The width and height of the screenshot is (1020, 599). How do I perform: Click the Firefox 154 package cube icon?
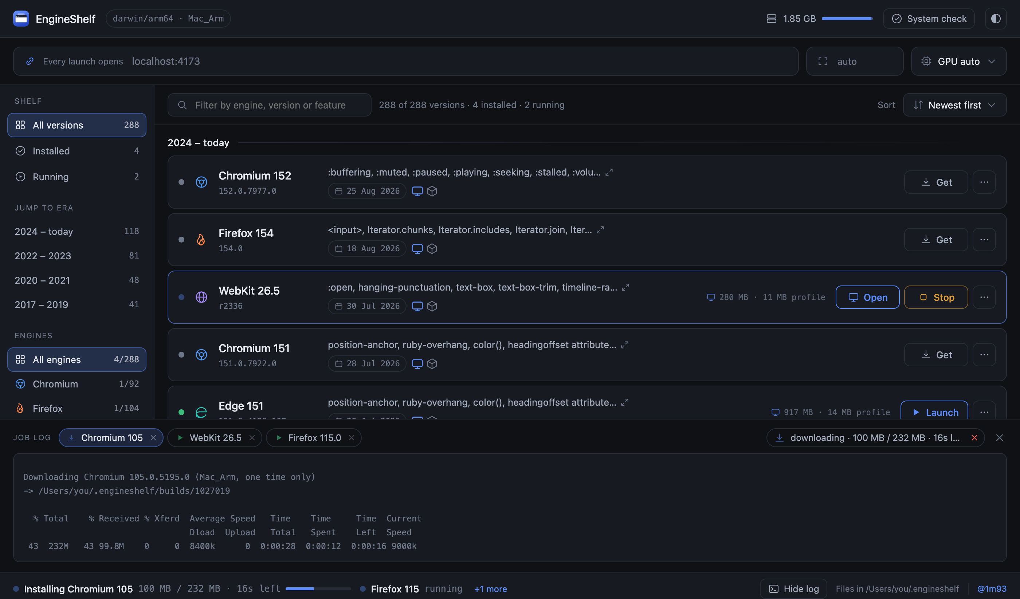tap(432, 248)
